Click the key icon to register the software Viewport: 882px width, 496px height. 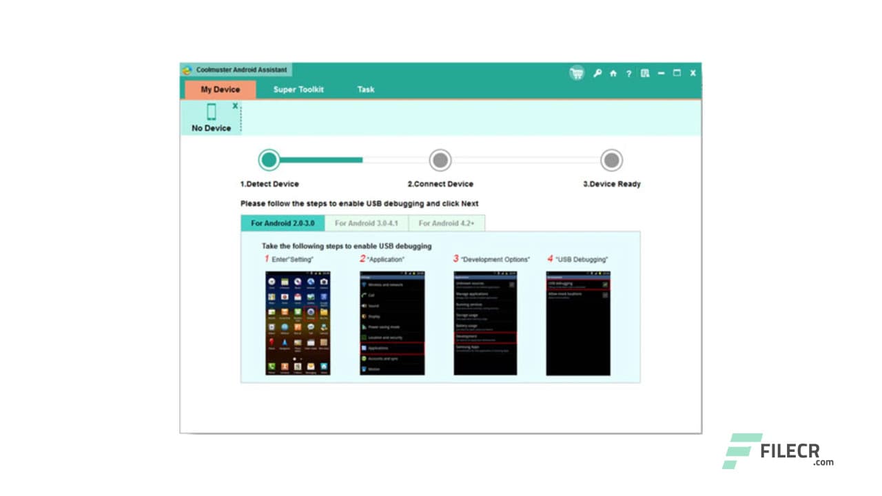[x=598, y=73]
